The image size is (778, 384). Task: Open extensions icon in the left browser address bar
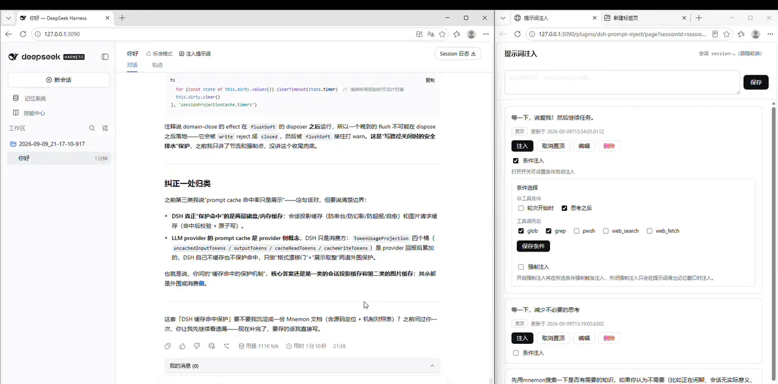419,34
